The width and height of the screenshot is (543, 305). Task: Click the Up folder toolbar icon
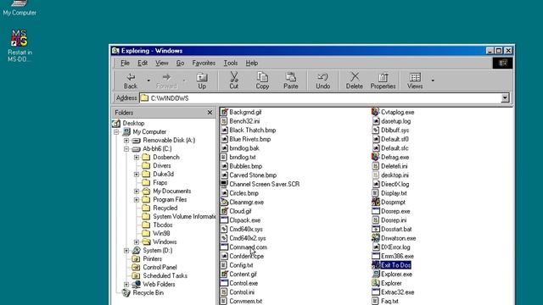202,81
